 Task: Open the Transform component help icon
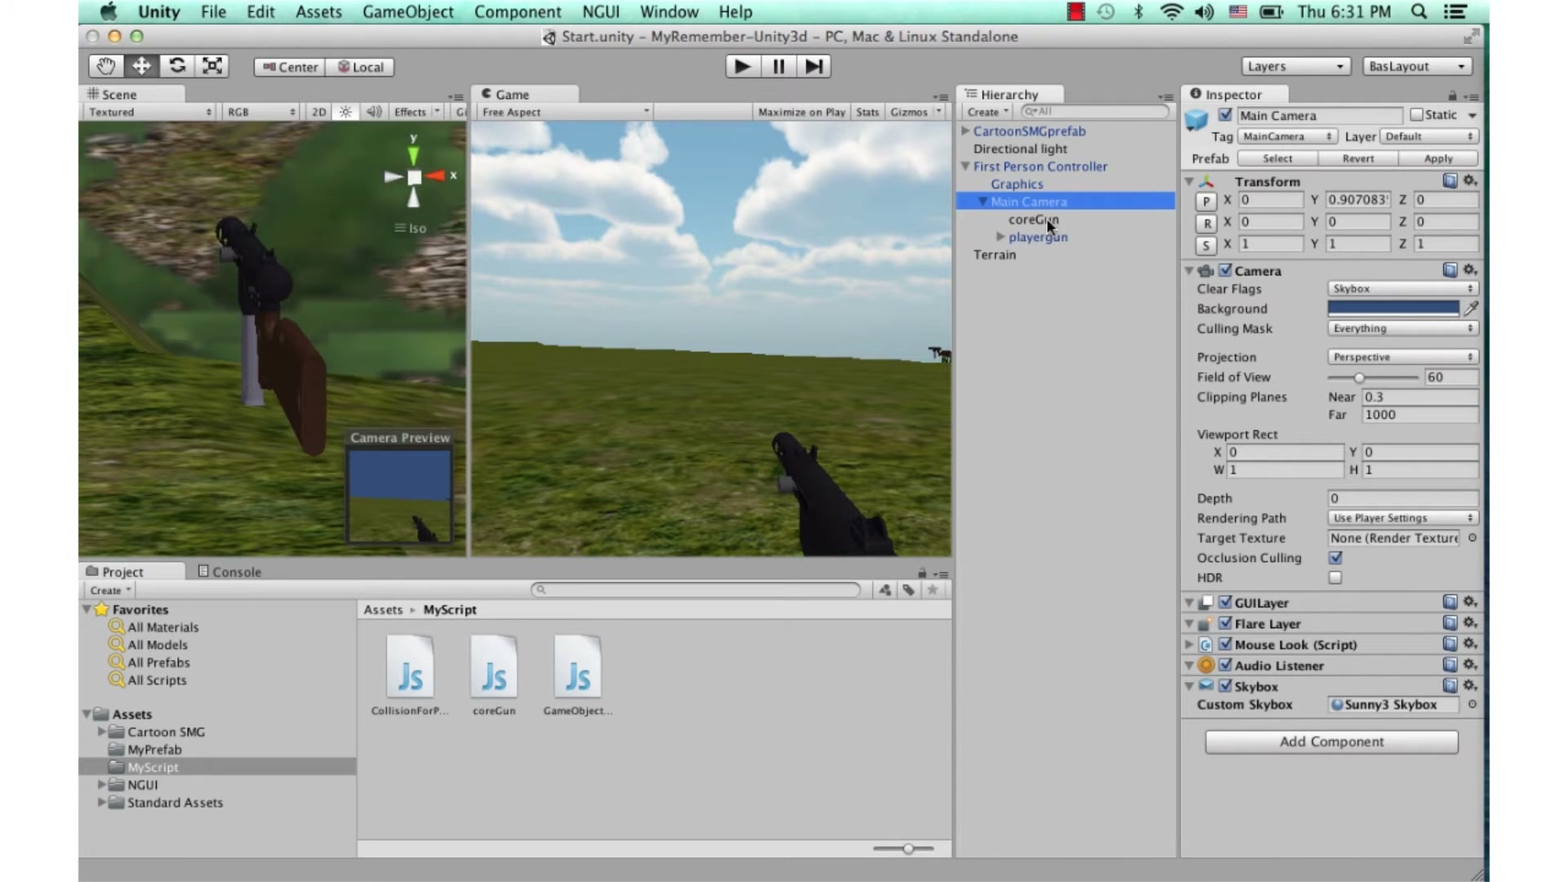coord(1450,180)
